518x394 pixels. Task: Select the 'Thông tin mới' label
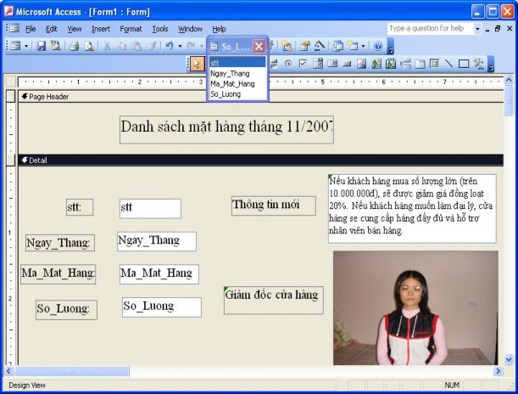[x=274, y=205]
